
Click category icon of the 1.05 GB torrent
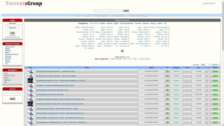click(30, 118)
